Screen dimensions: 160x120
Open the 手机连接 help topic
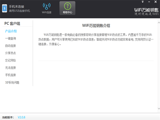click(10, 75)
